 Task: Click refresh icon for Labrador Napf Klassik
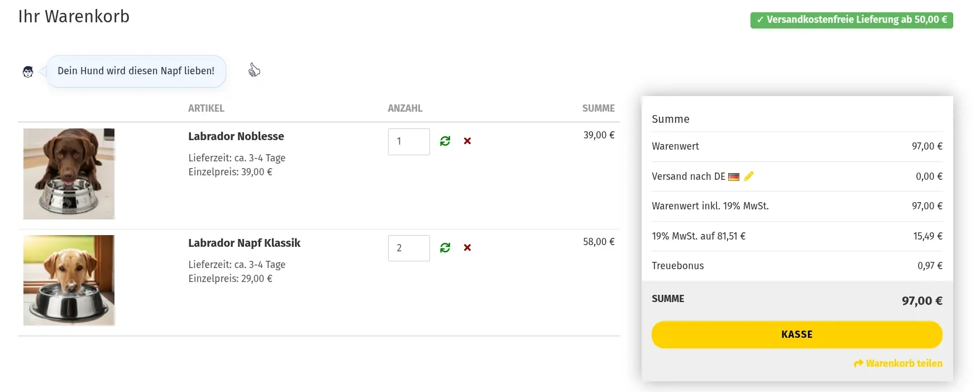[x=445, y=248]
